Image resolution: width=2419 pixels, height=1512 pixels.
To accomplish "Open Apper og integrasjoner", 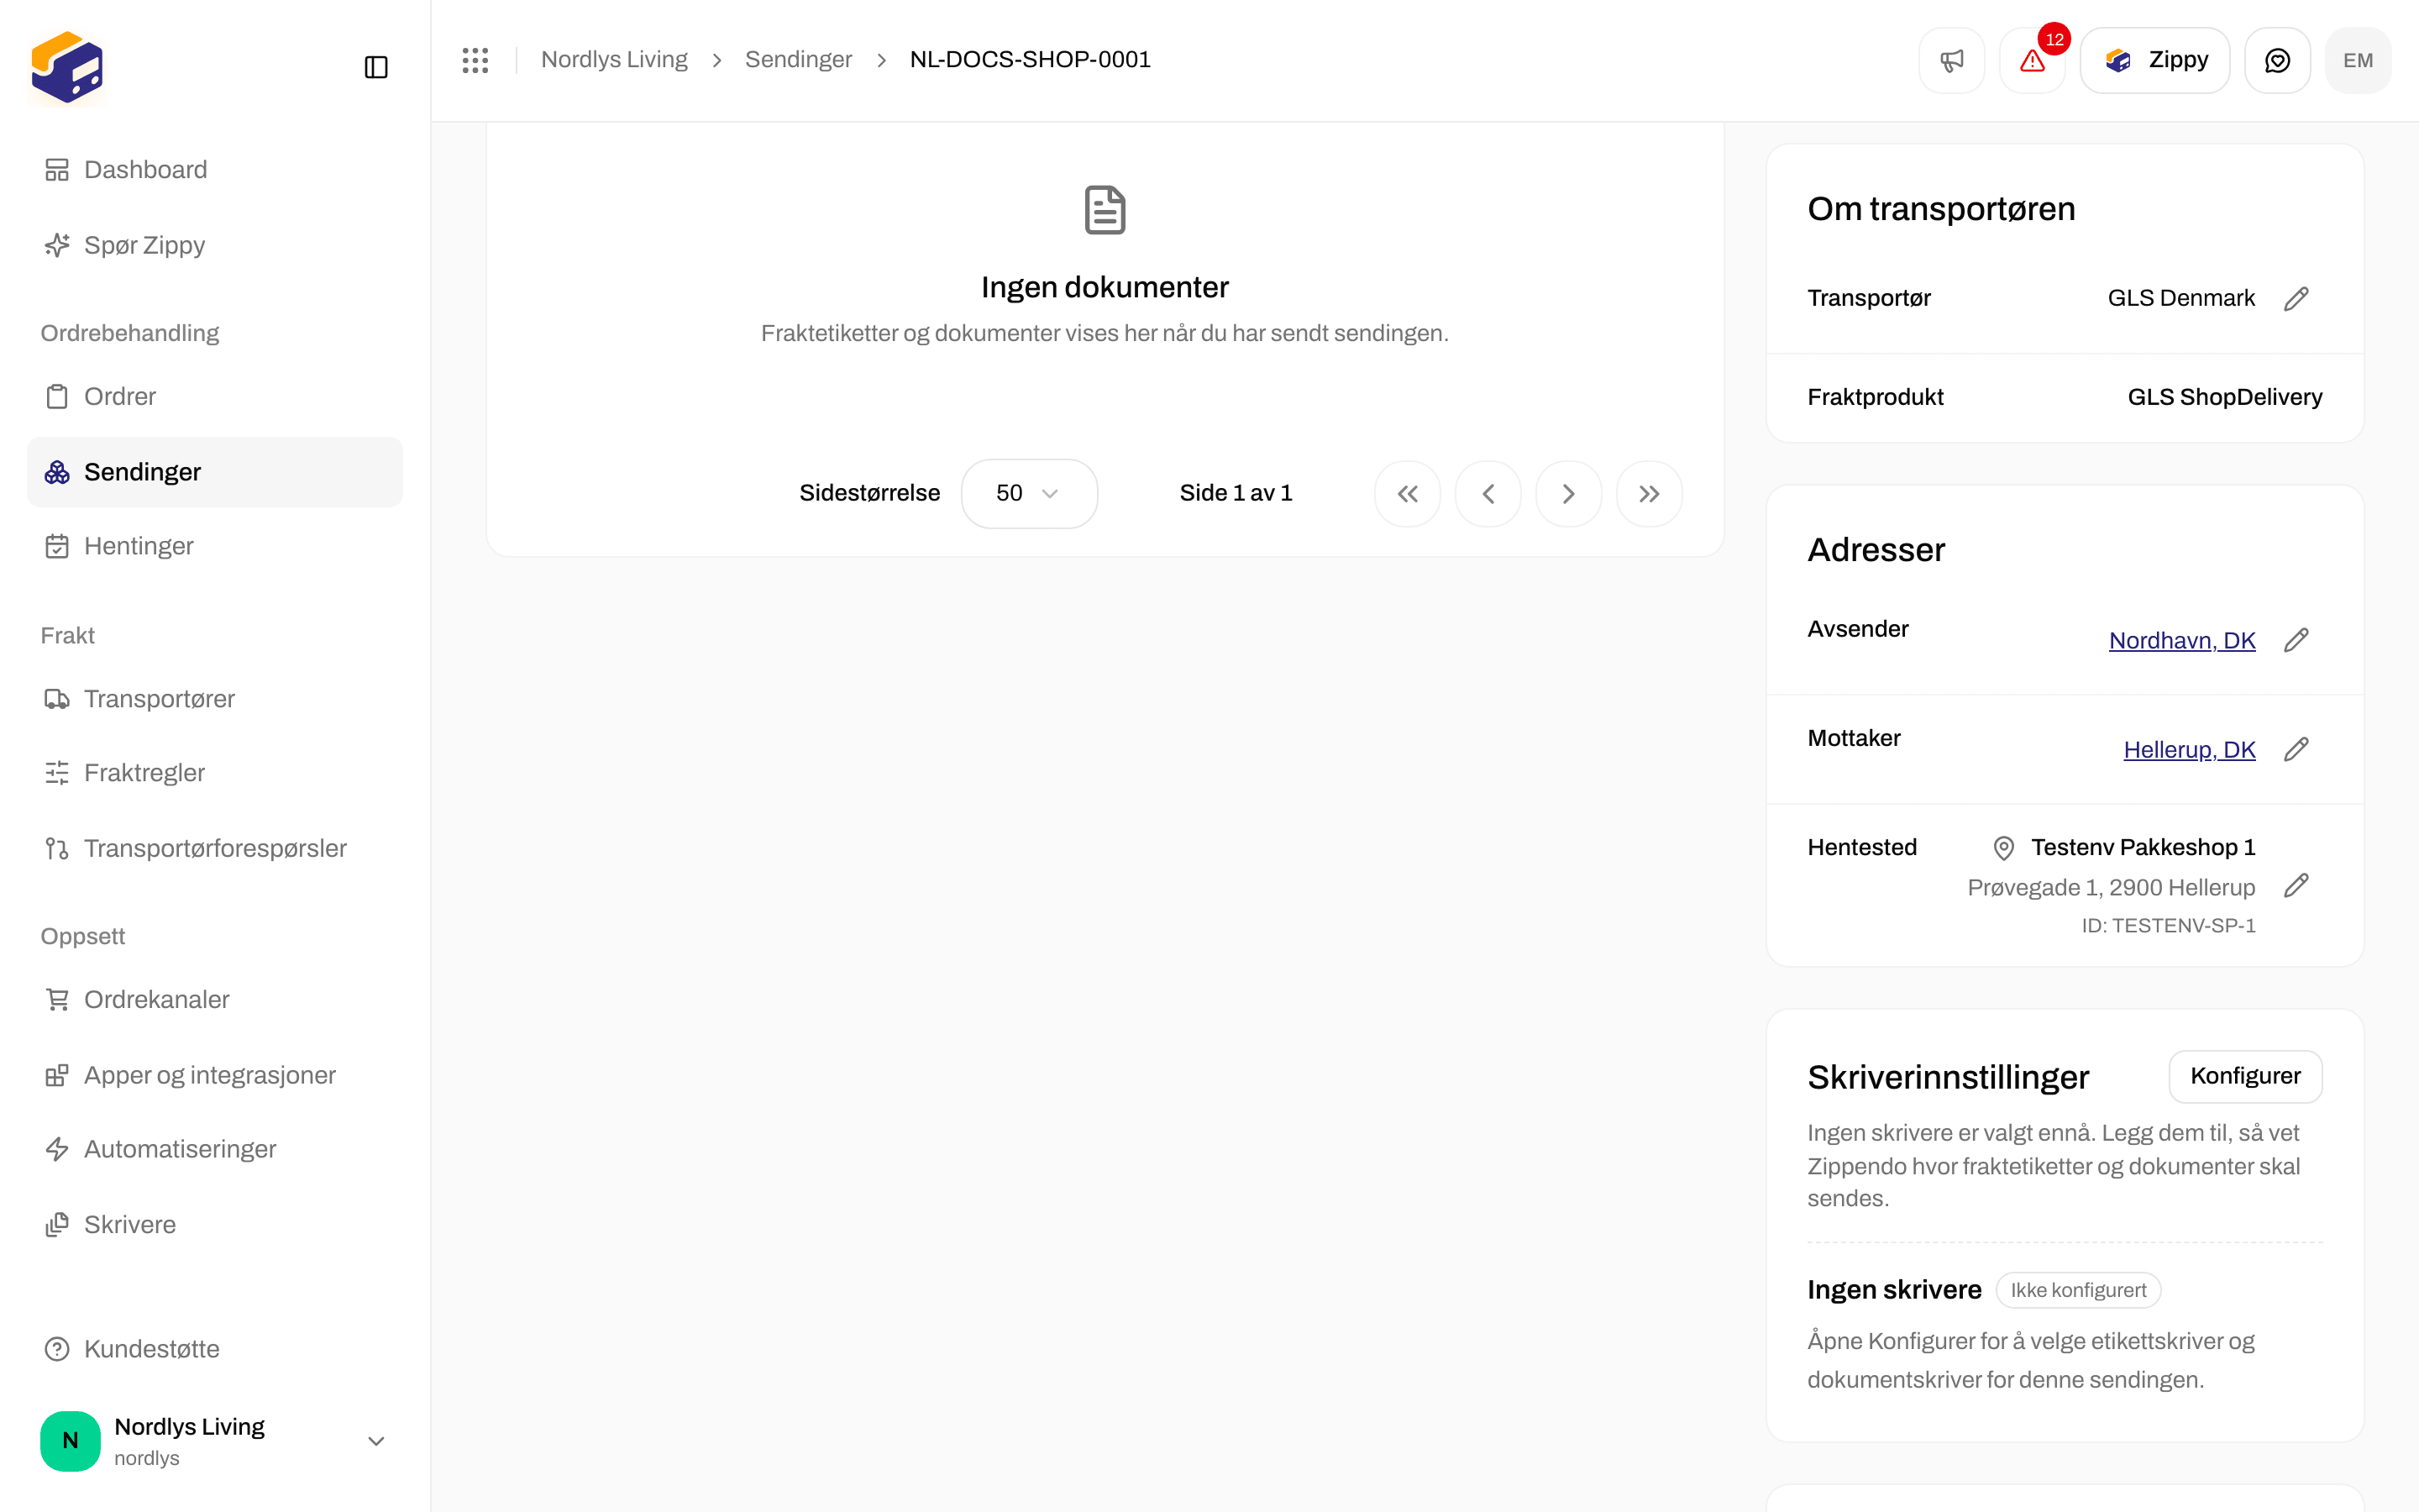I will [215, 1075].
